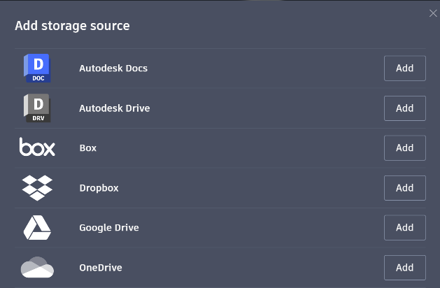Click the 'Add storage source' heading
This screenshot has height=288, width=440.
pos(72,26)
